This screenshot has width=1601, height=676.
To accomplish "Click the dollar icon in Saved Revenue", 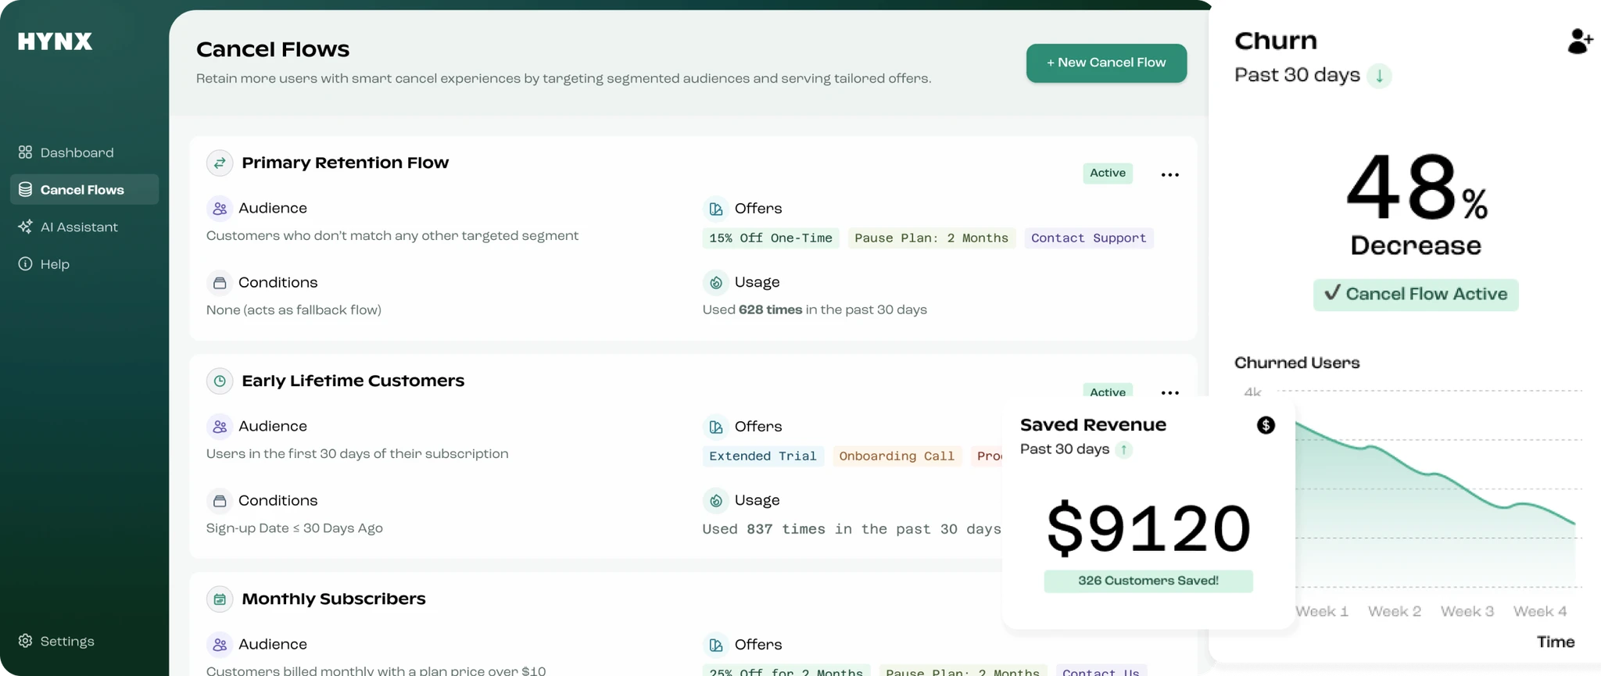I will pyautogui.click(x=1266, y=425).
